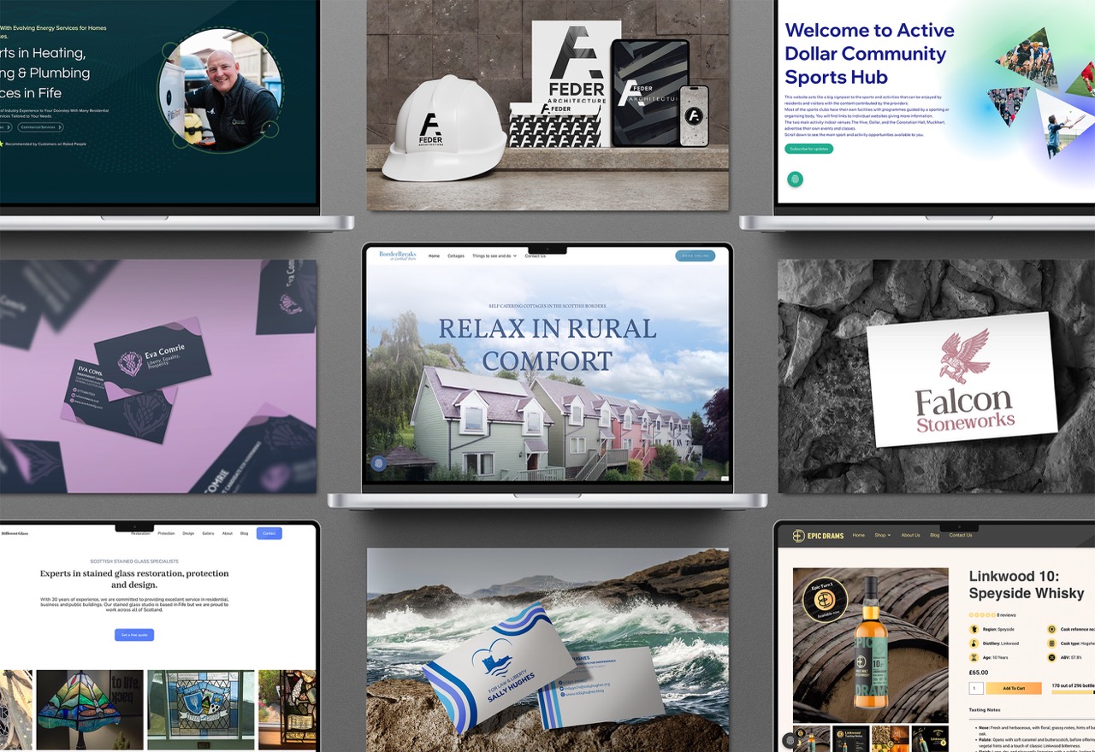The height and width of the screenshot is (752, 1095).
Task: Click the Region map icon on Epic Drams
Action: pyautogui.click(x=974, y=629)
